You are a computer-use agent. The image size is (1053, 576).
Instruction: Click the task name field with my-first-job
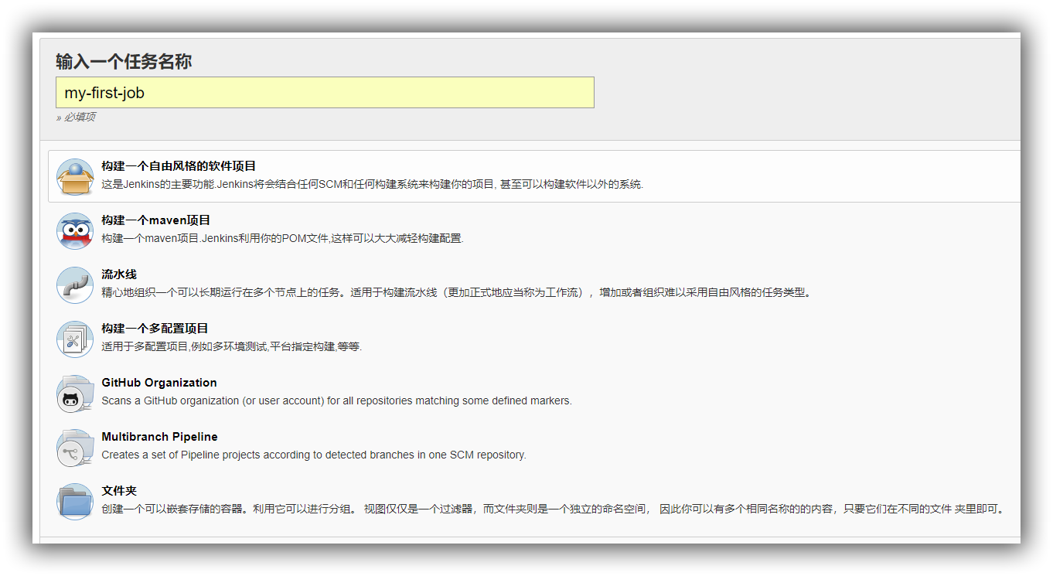pyautogui.click(x=325, y=93)
